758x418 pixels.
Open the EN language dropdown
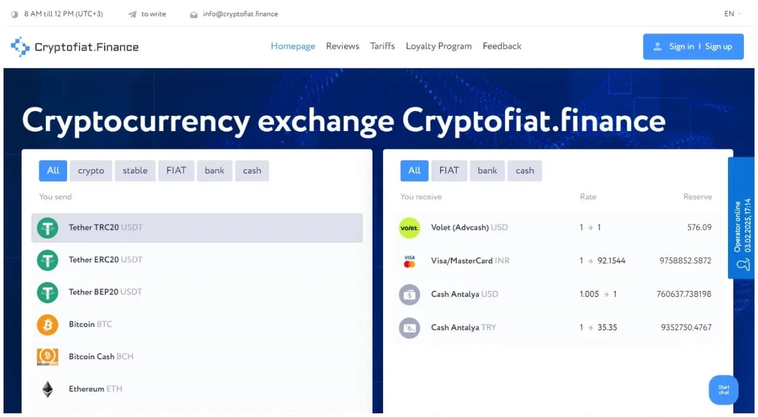coord(733,14)
